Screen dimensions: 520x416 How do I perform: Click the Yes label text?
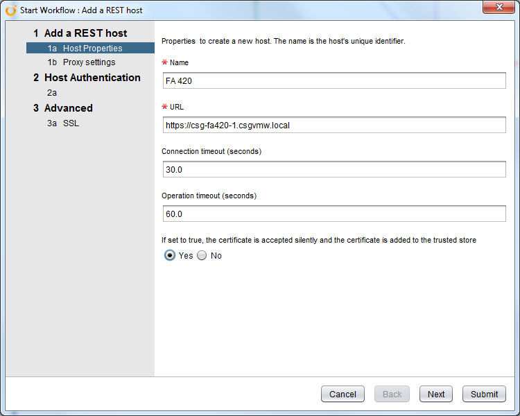(x=186, y=255)
